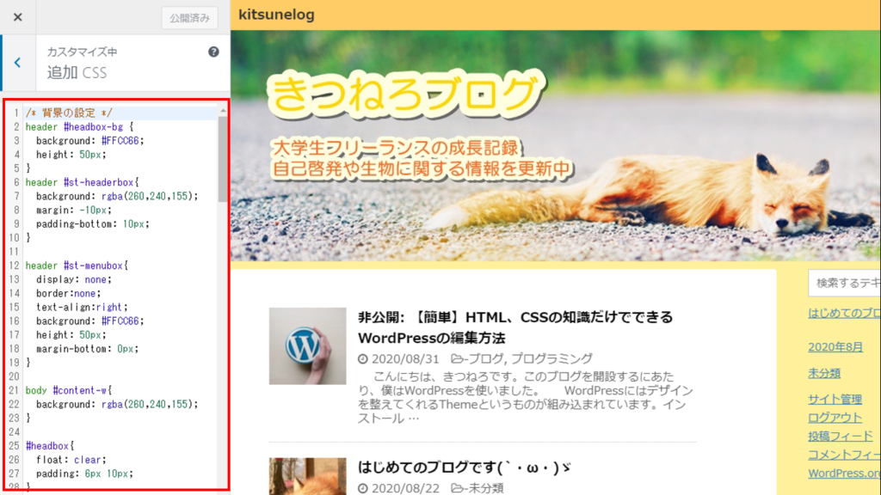Open the WordPress.org link in the sidebar
Screen dimensions: 881x495
[845, 474]
